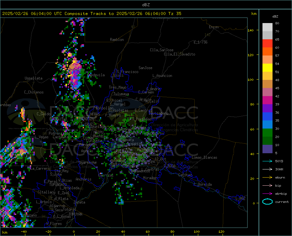This screenshot has width=292, height=236.
Task: Click the Mirador place label
Action: pos(150,178)
